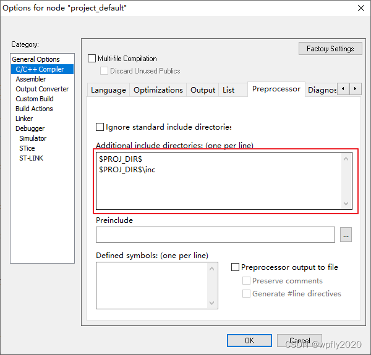Click the Additional include directories text area
The width and height of the screenshot is (371, 355).
[224, 181]
